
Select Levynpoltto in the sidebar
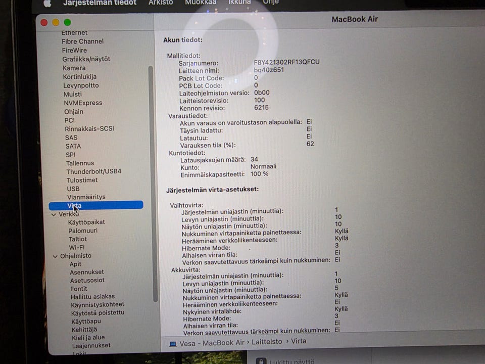pos(81,85)
